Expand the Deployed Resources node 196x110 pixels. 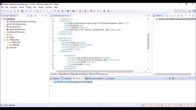(x=5, y=32)
